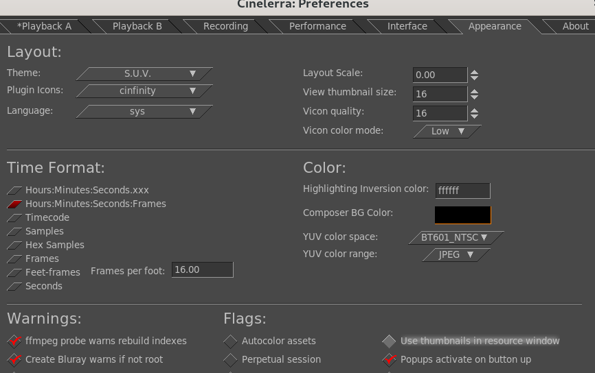
Task: Increase Layout Scale with up arrow
Action: [x=474, y=72]
